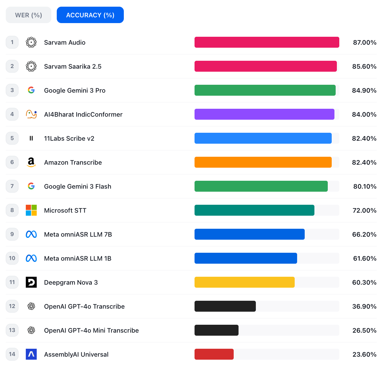Switch to the WER (%) tab

click(x=29, y=15)
